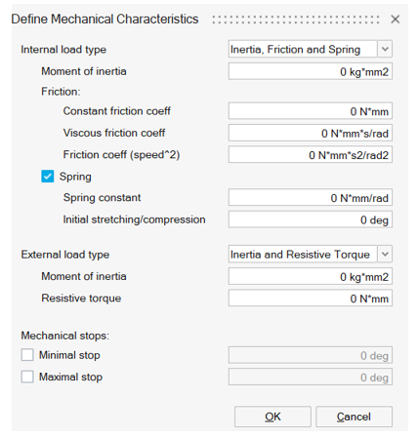
Task: Open the Internal load type dropdown arrow
Action: pyautogui.click(x=385, y=49)
